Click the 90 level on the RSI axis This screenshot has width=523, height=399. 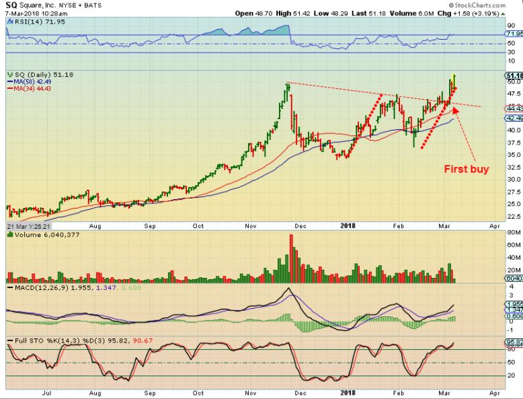(511, 26)
